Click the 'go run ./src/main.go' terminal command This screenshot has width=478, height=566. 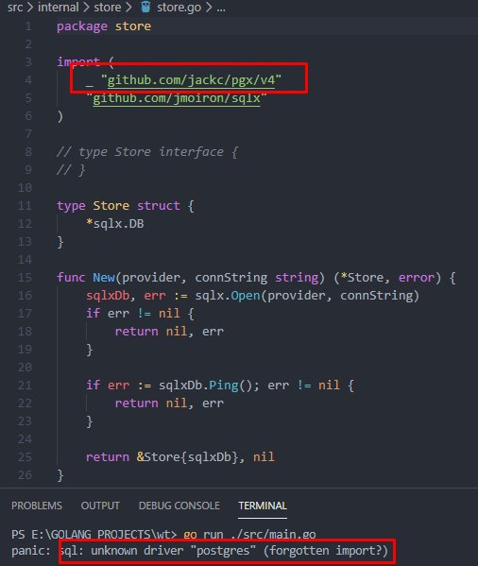249,534
